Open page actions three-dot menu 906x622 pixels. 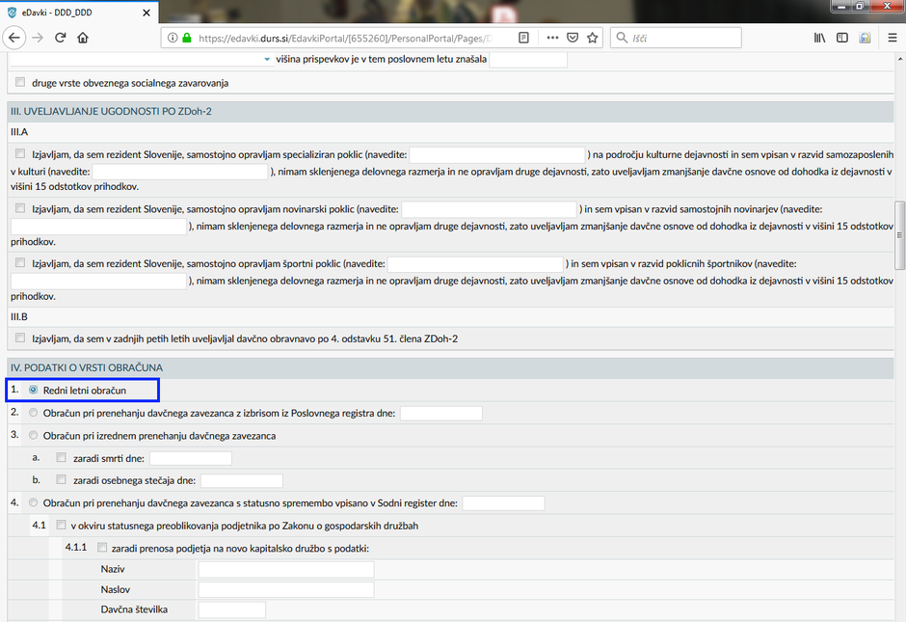pyautogui.click(x=552, y=38)
